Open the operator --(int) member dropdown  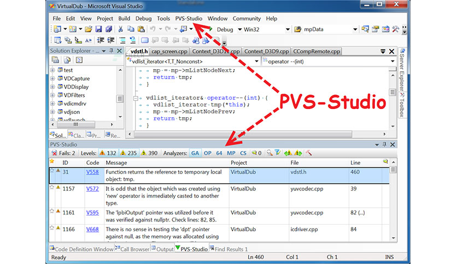pos(392,61)
